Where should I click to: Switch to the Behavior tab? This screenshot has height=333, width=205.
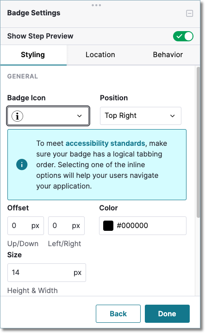pyautogui.click(x=168, y=55)
